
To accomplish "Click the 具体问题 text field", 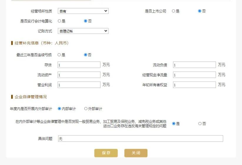I will click(x=140, y=139).
